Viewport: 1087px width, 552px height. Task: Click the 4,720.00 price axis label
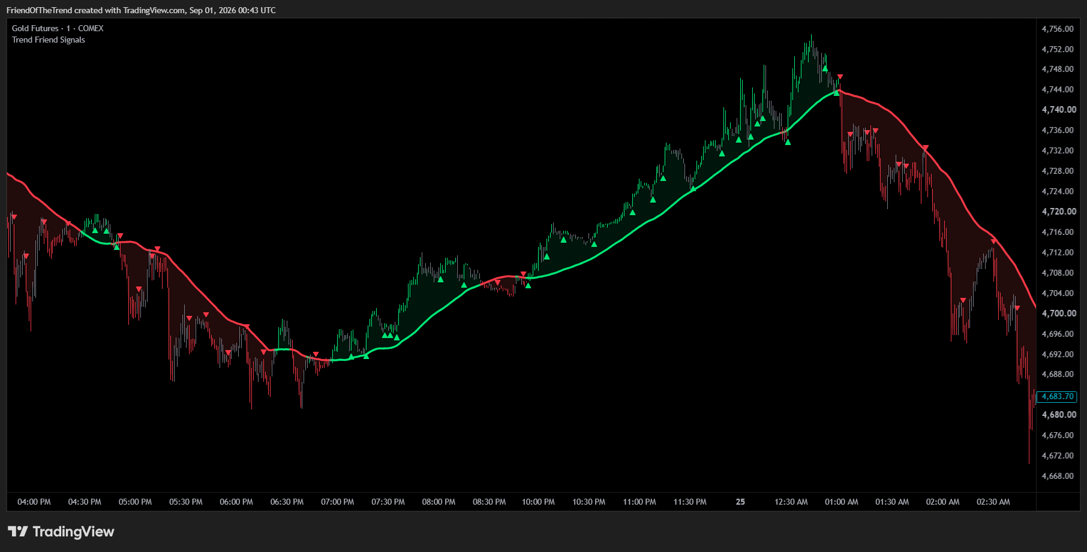(1059, 212)
